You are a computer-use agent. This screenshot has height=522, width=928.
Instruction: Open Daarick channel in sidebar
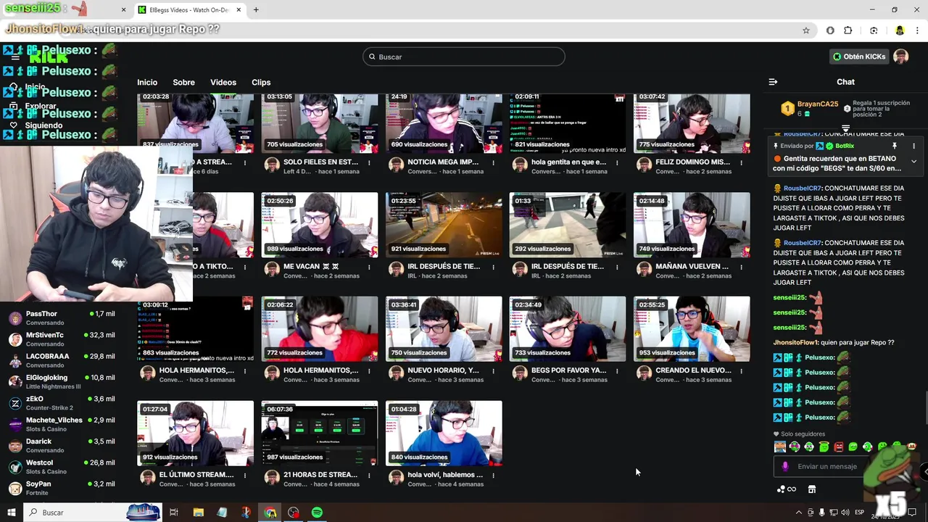click(x=61, y=446)
